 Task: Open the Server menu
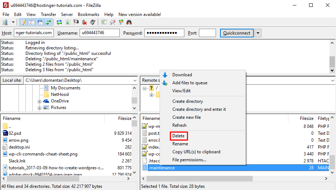pos(67,14)
